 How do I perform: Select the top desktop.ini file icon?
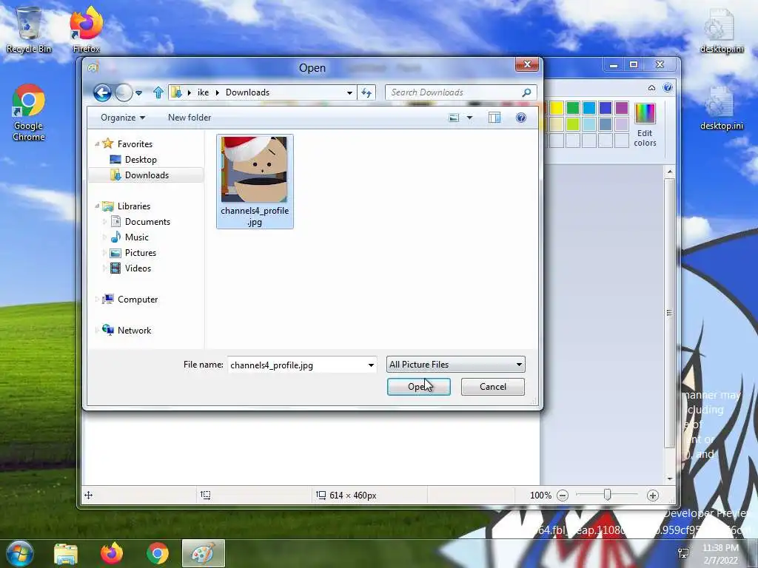tap(721, 30)
